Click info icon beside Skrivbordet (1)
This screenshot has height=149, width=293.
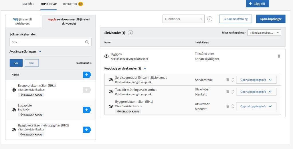(130, 33)
